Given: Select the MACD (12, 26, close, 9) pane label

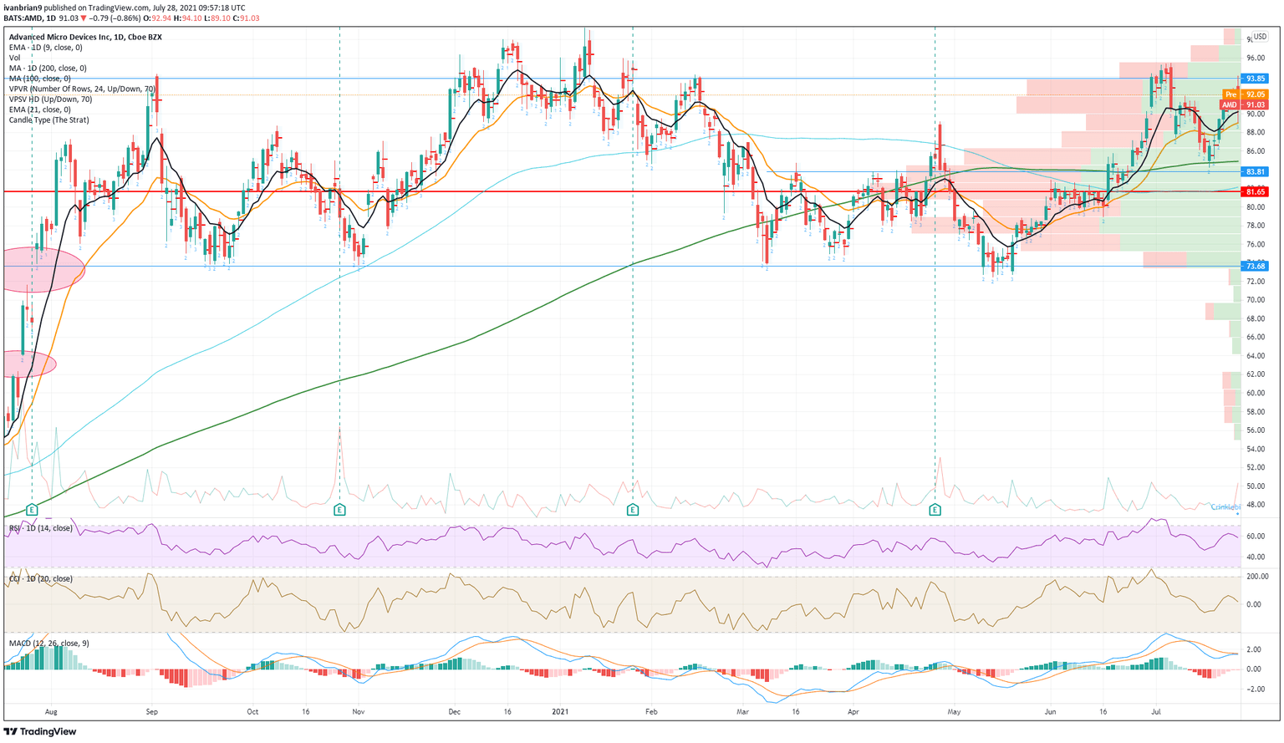Looking at the screenshot, I should (x=49, y=643).
